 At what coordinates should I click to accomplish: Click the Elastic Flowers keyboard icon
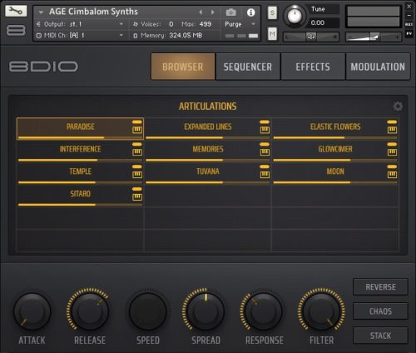pyautogui.click(x=392, y=130)
